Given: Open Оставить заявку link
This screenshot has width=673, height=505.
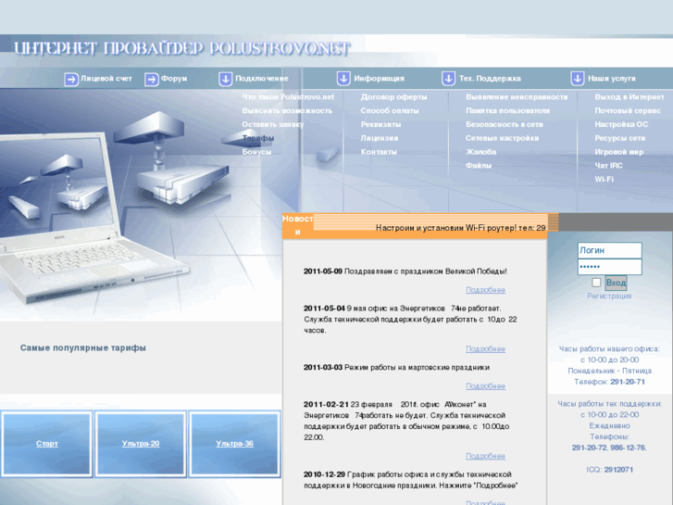Looking at the screenshot, I should [x=273, y=125].
